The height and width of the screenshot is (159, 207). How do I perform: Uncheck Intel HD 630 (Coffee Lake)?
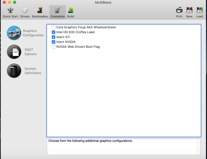tap(54, 32)
